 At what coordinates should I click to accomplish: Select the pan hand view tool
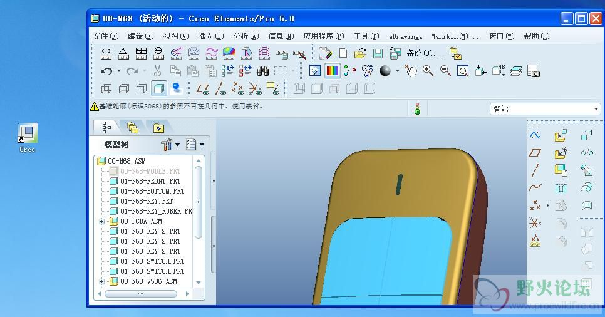[x=411, y=71]
